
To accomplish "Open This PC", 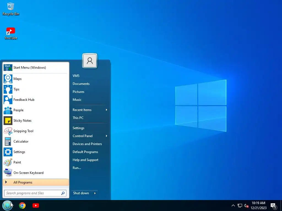I will click(x=78, y=118).
